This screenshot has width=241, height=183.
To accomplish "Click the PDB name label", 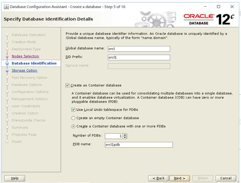I will click(x=82, y=144).
